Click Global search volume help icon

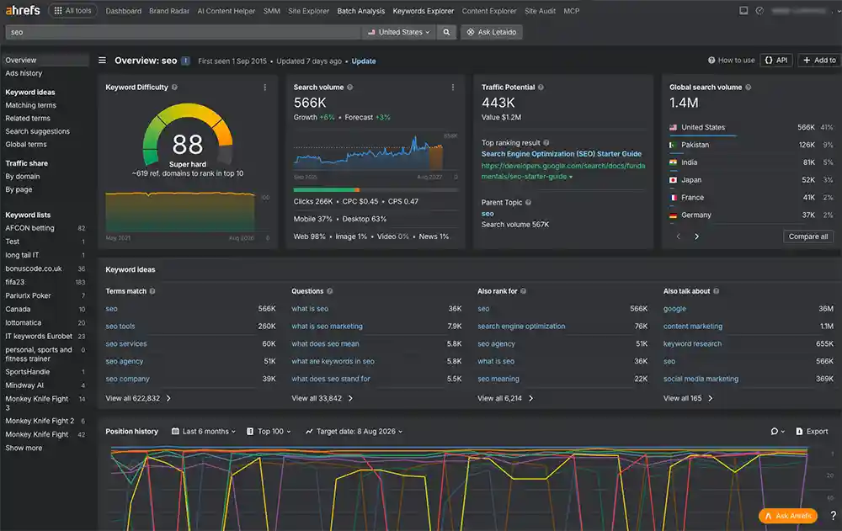click(748, 87)
